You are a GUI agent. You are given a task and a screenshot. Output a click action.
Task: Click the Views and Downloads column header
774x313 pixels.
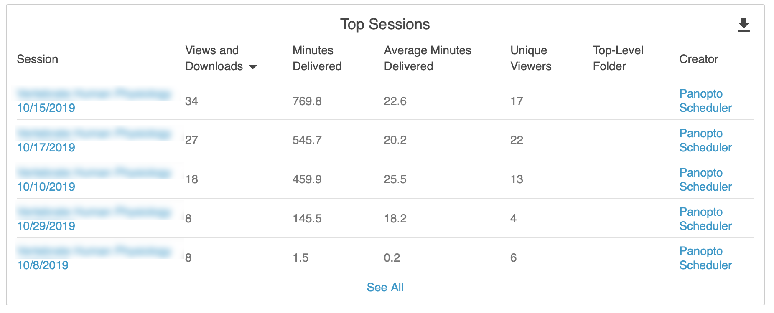tap(213, 58)
